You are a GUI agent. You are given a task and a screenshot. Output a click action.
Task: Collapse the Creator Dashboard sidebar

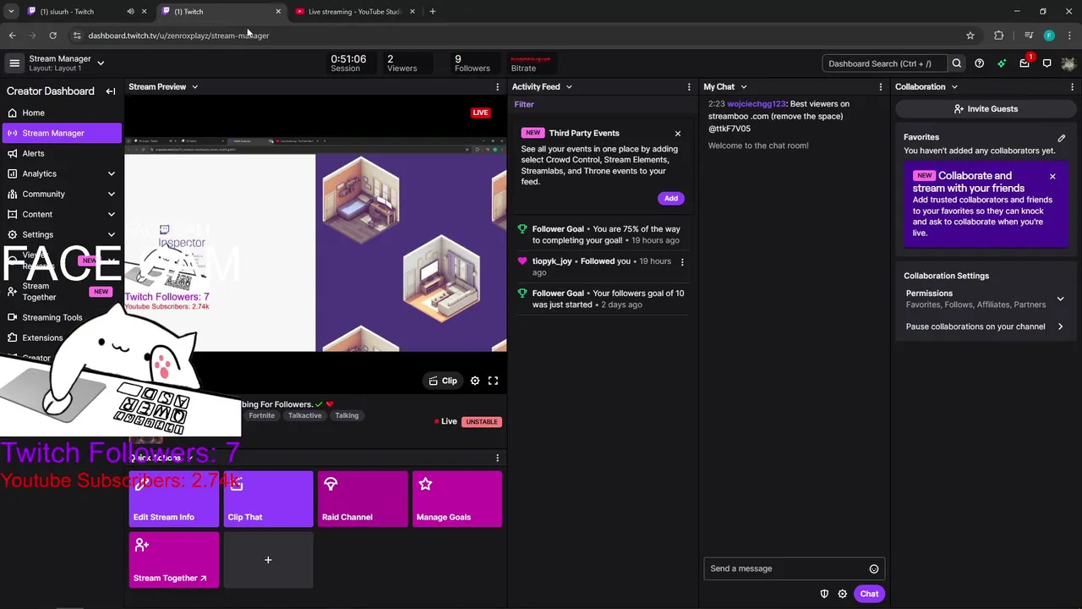point(111,91)
